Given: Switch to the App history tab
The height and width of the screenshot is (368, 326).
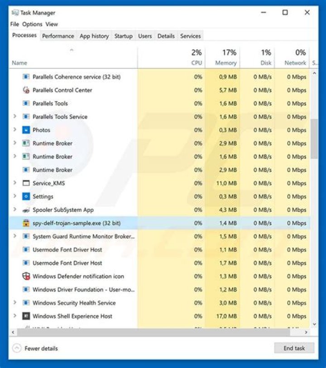Looking at the screenshot, I should [x=94, y=36].
